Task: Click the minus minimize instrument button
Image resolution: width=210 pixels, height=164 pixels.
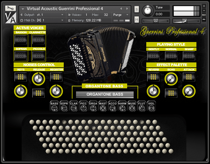Action: pyautogui.click(x=204, y=10)
